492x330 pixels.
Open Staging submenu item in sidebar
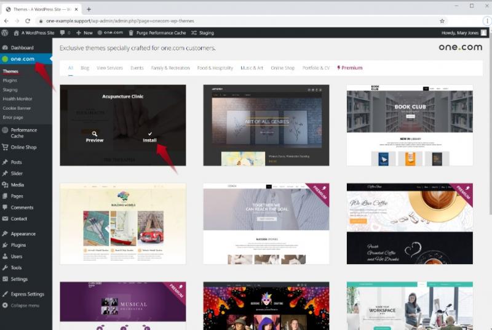click(x=10, y=90)
